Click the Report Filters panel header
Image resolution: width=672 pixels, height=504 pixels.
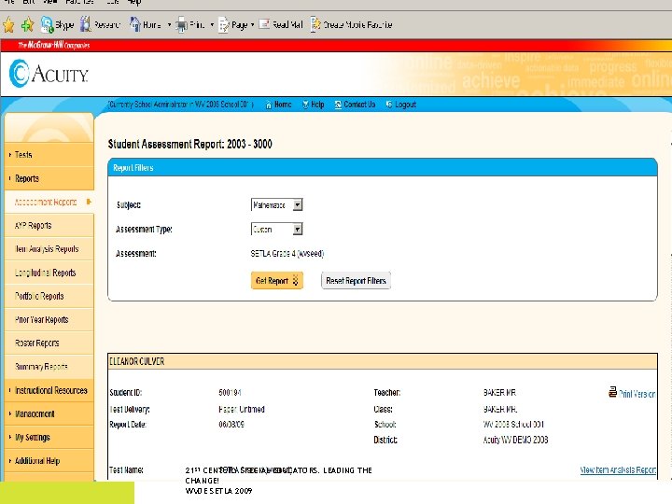coord(383,168)
